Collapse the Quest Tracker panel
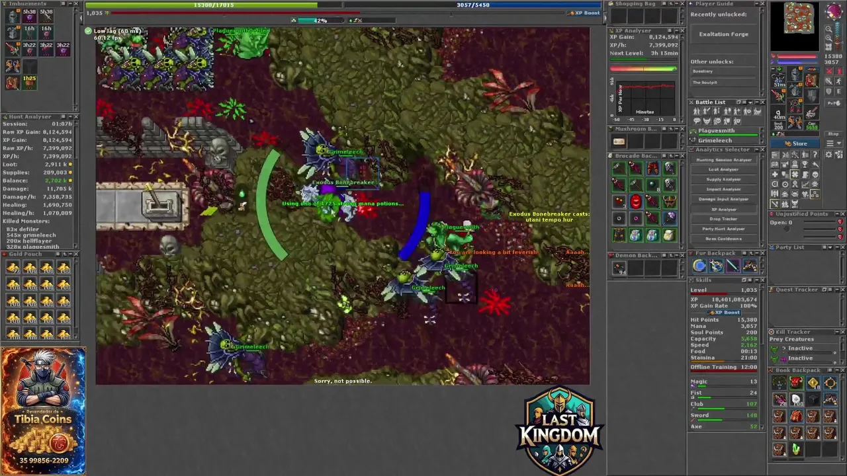 837,290
